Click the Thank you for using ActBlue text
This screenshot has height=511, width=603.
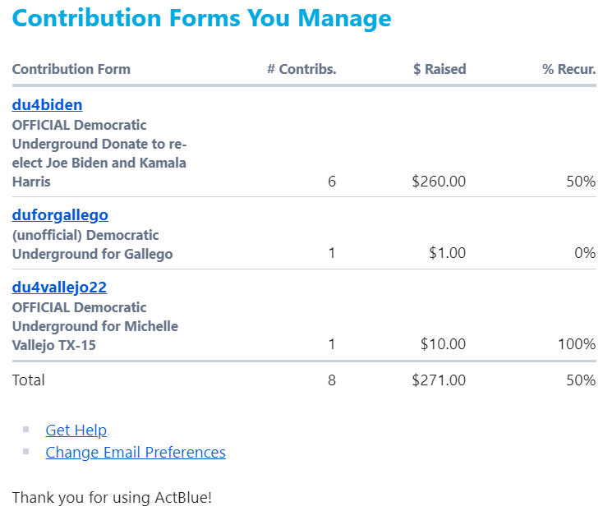pos(112,498)
